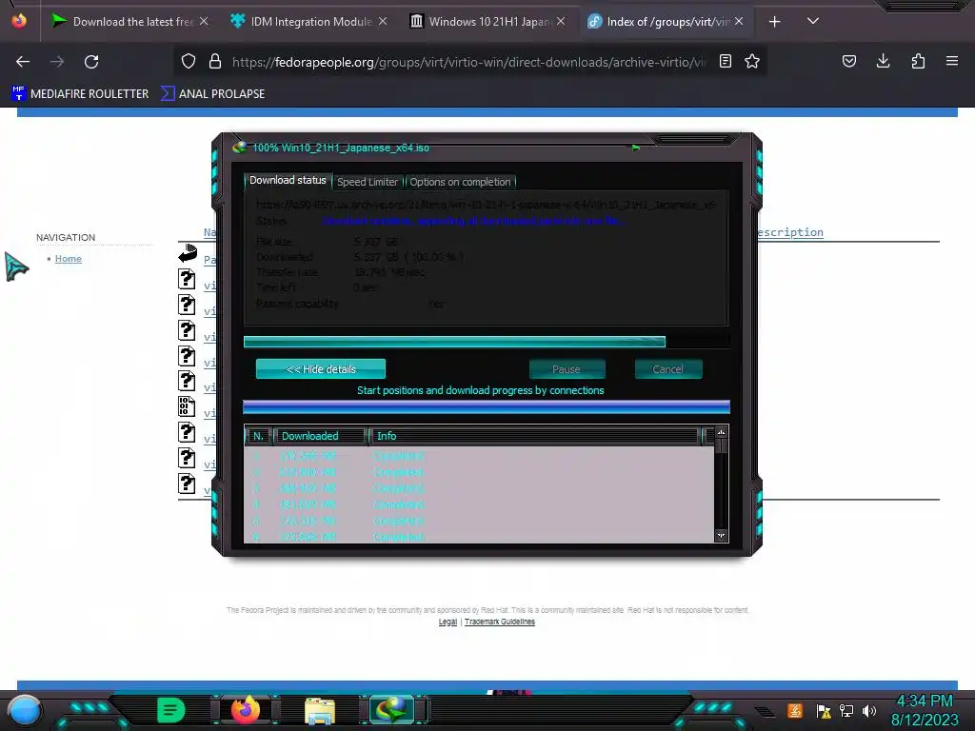Cancel the download
The height and width of the screenshot is (731, 975).
[x=667, y=369]
